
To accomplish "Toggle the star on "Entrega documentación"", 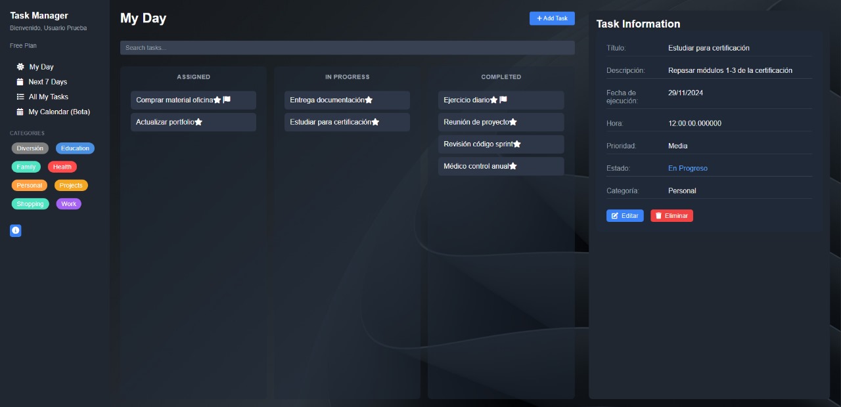I will 369,99.
